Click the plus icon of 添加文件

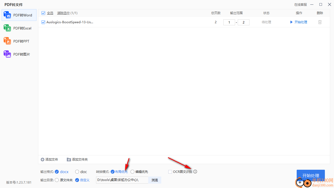coord(43,160)
